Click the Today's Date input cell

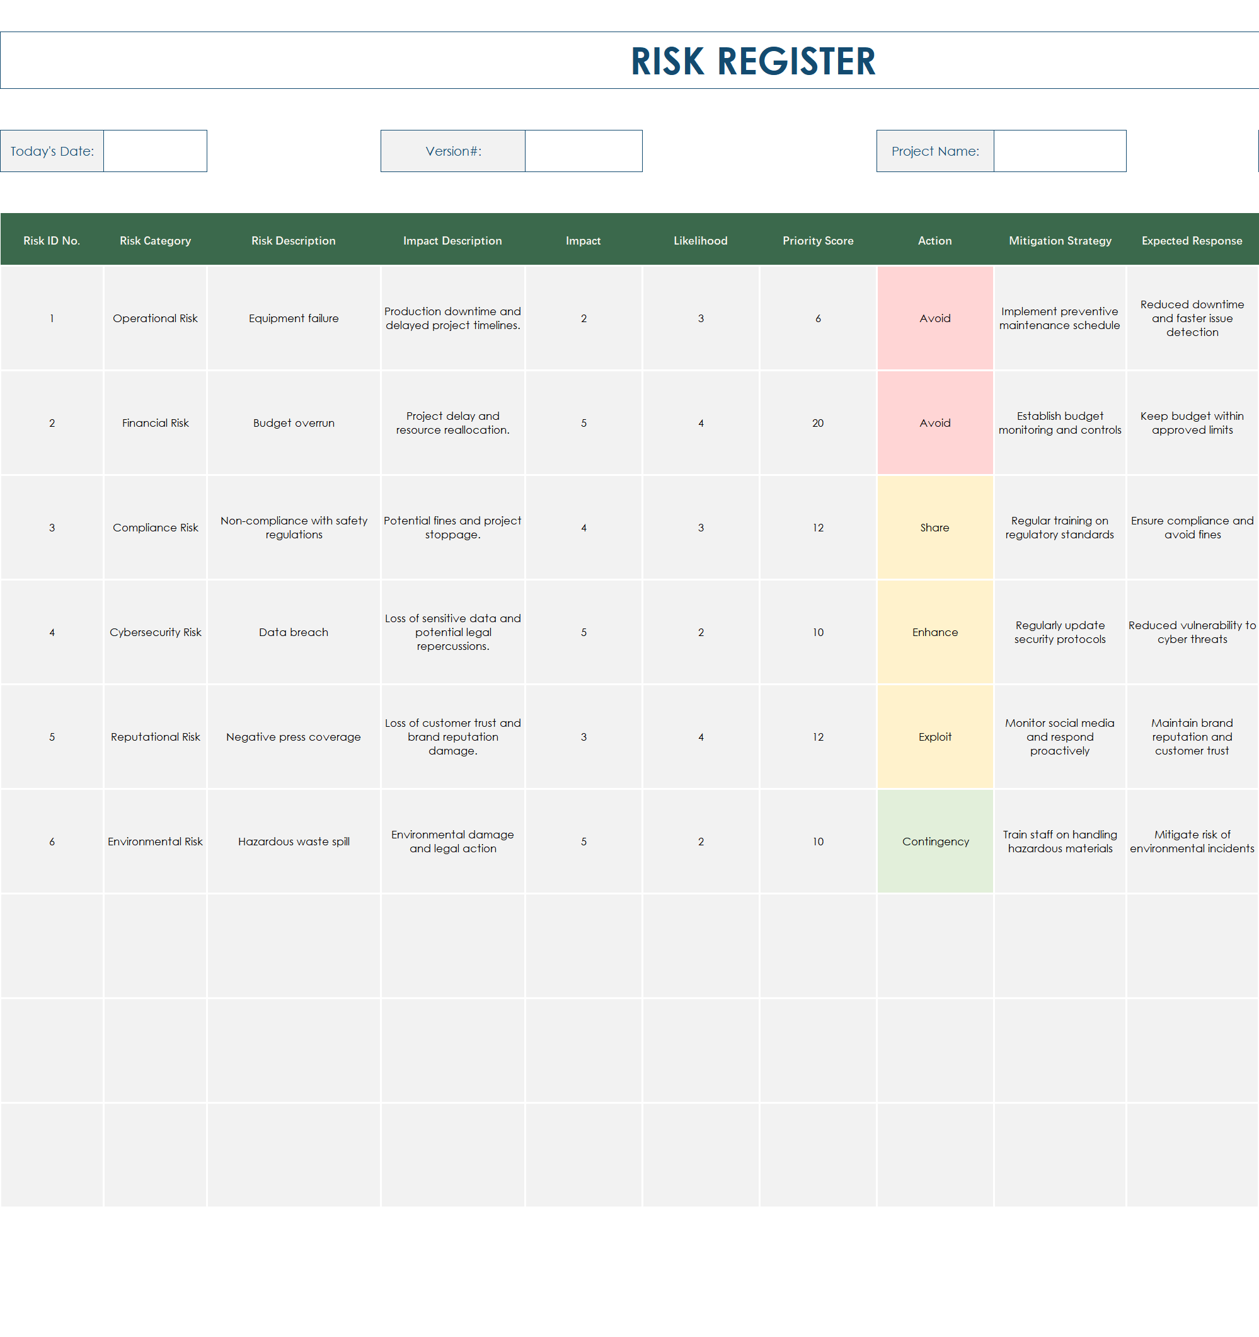coord(155,151)
